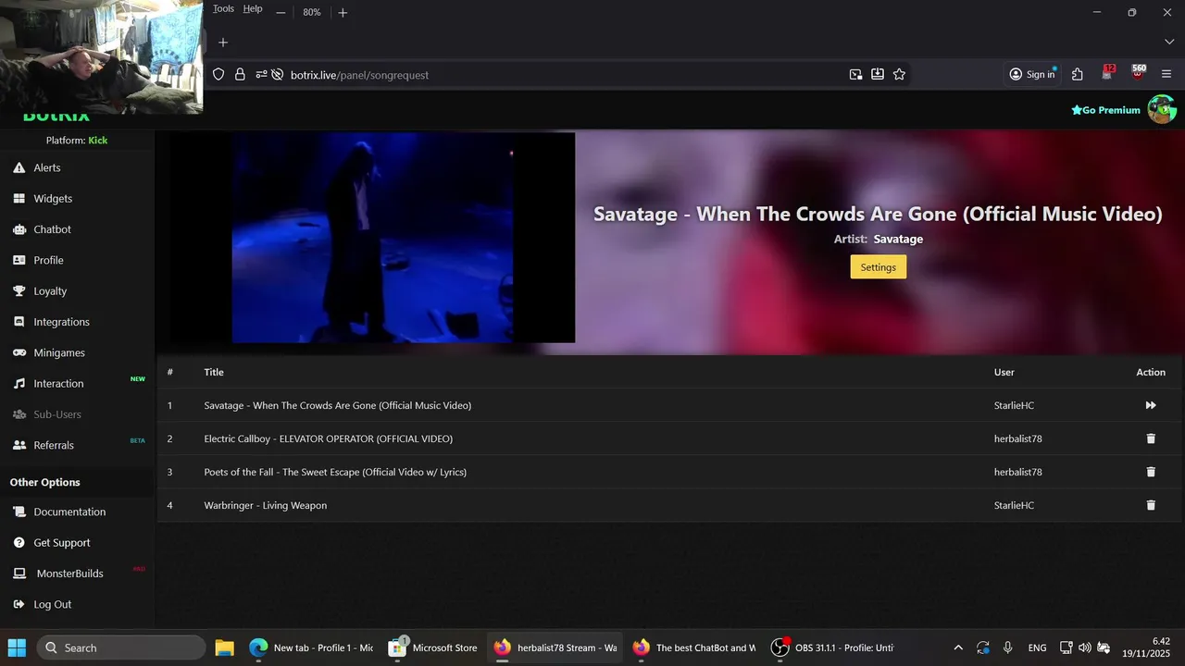
Task: View site security padlock info
Action: coord(240,75)
